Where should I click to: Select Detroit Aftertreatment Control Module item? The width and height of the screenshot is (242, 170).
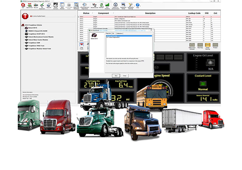[41, 37]
